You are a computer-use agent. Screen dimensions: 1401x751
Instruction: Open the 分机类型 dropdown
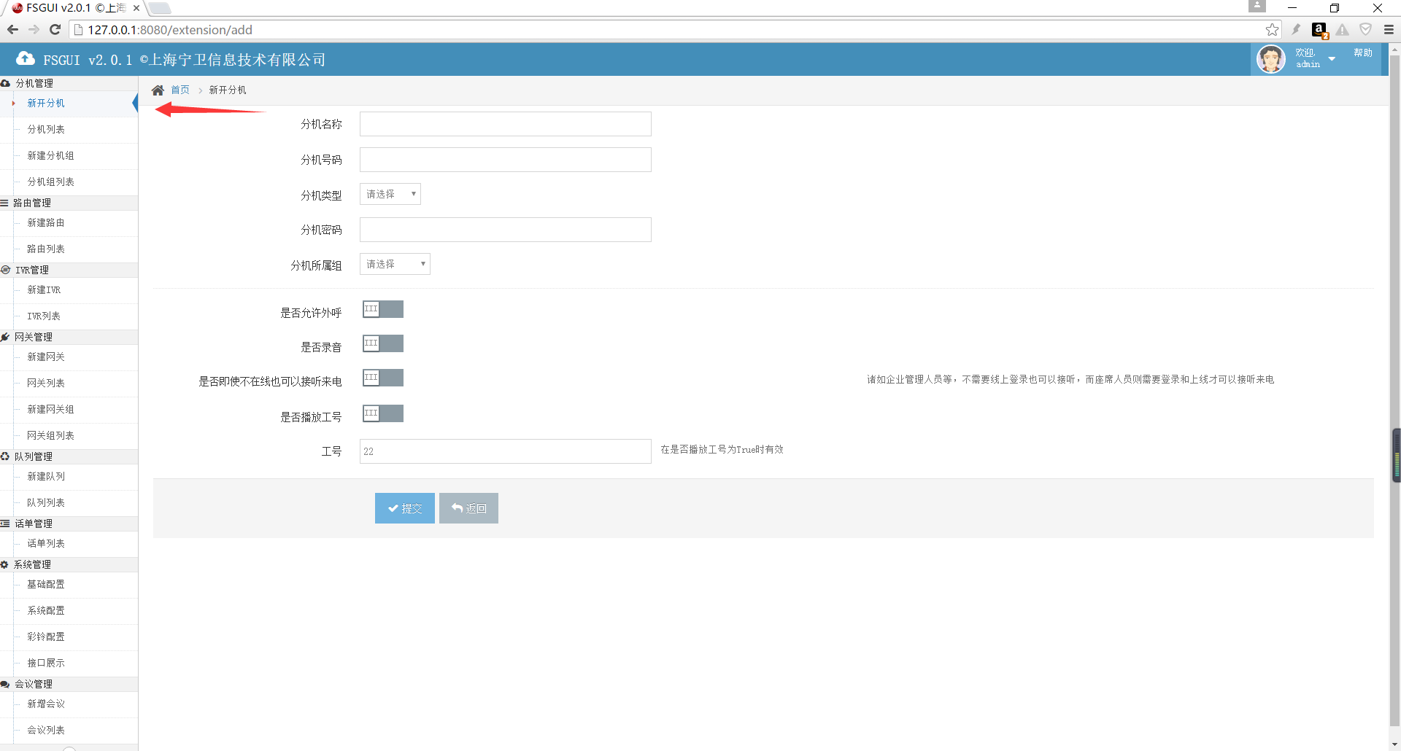pyautogui.click(x=390, y=194)
